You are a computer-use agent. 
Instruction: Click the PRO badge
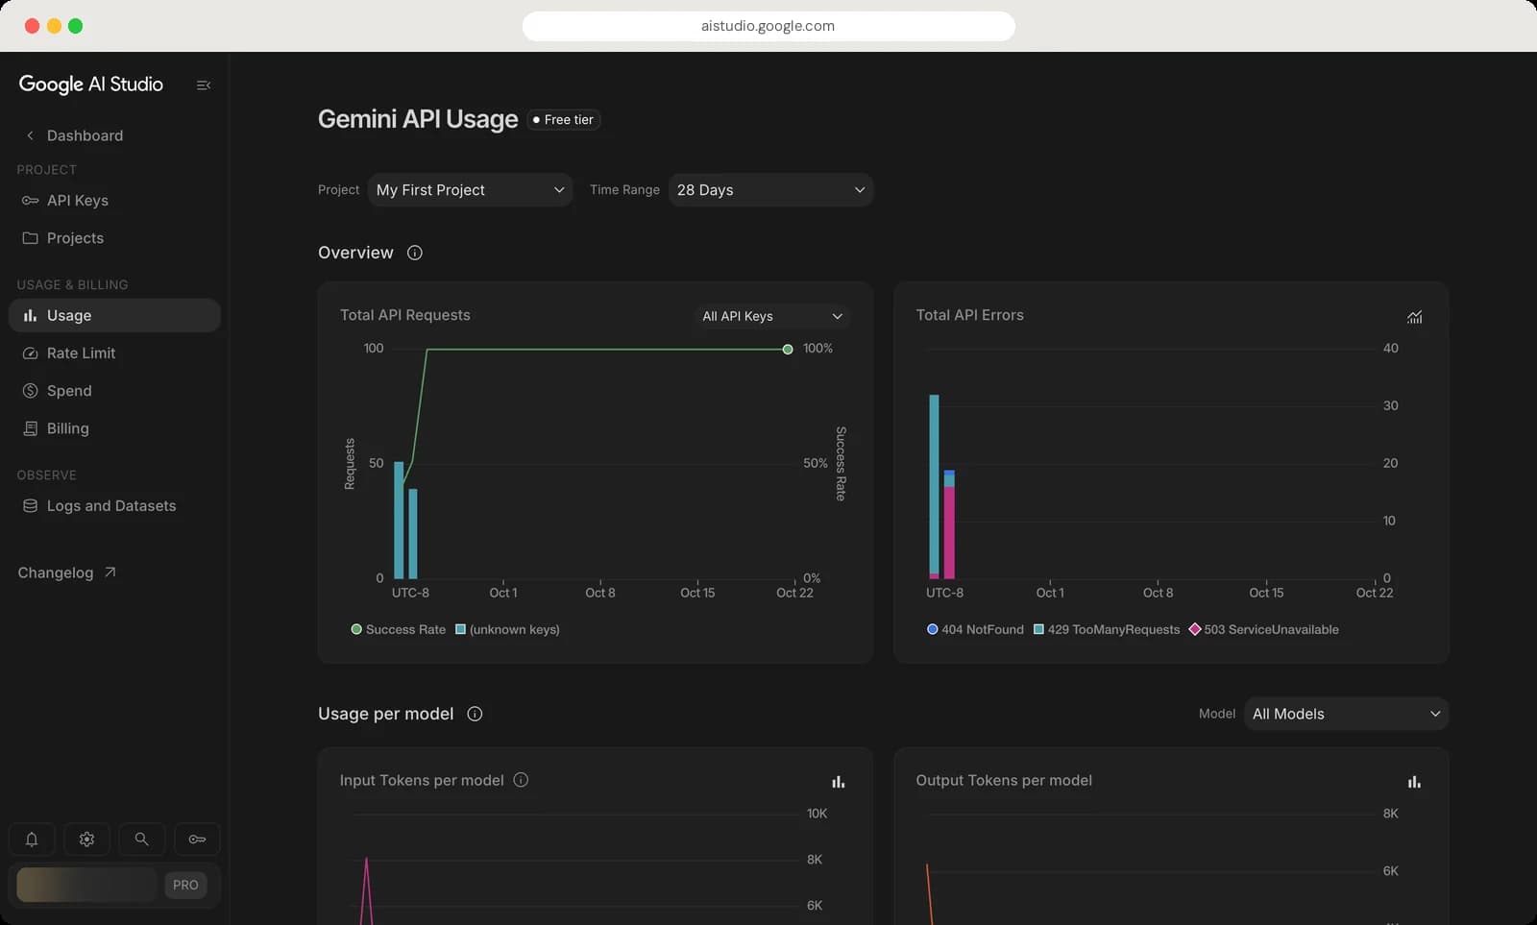[185, 886]
